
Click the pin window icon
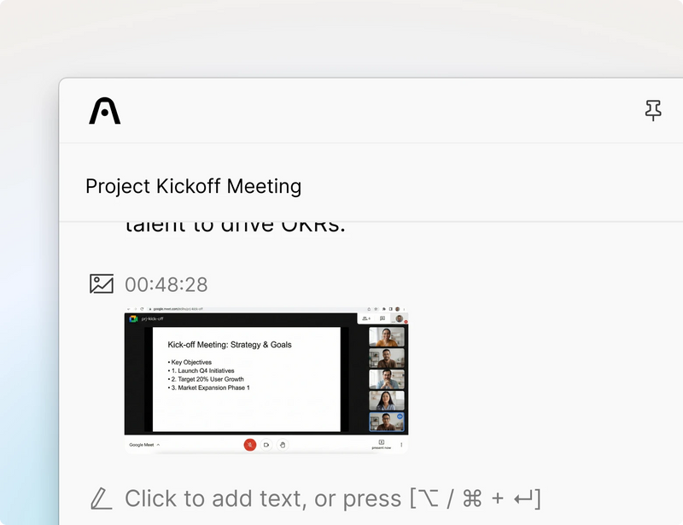click(x=653, y=110)
